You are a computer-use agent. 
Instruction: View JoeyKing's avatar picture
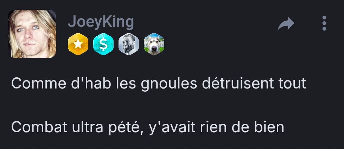pyautogui.click(x=32, y=34)
